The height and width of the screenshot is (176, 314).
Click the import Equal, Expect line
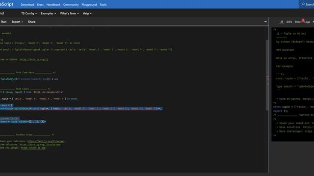click(31, 92)
